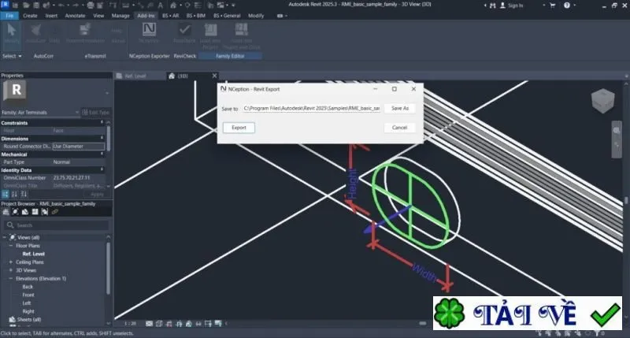The width and height of the screenshot is (630, 338).
Task: Click Cancel in NCeption Revit Export dialog
Action: click(399, 128)
